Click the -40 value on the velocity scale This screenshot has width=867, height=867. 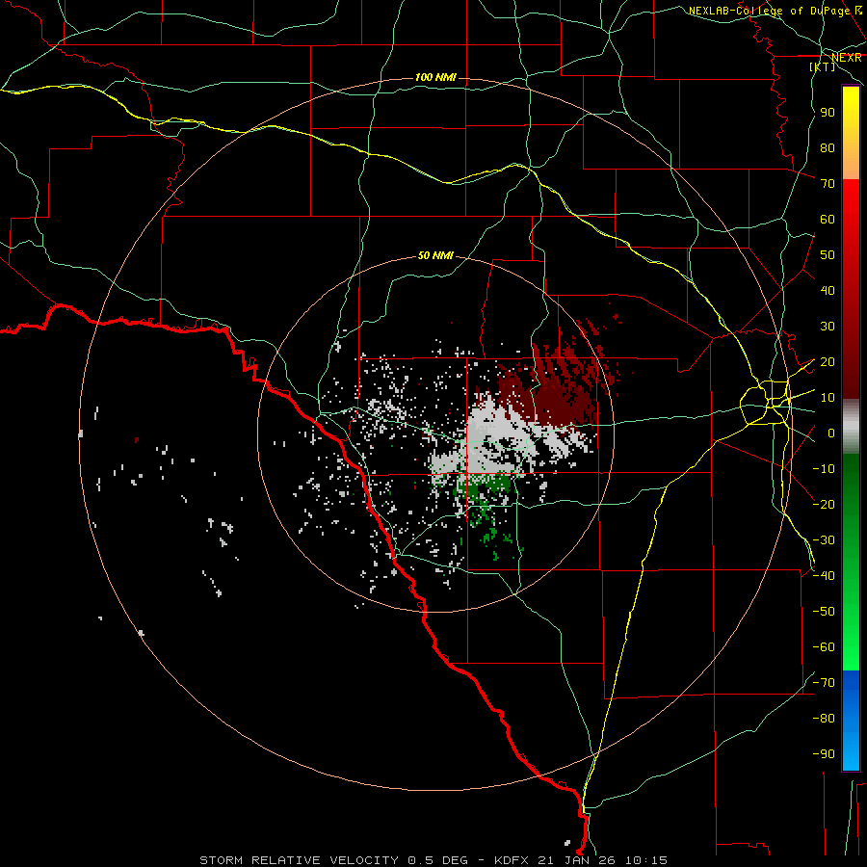pos(824,576)
